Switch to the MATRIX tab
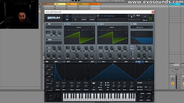Image resolution: width=184 pixels, height=103 pixels. (x=84, y=18)
